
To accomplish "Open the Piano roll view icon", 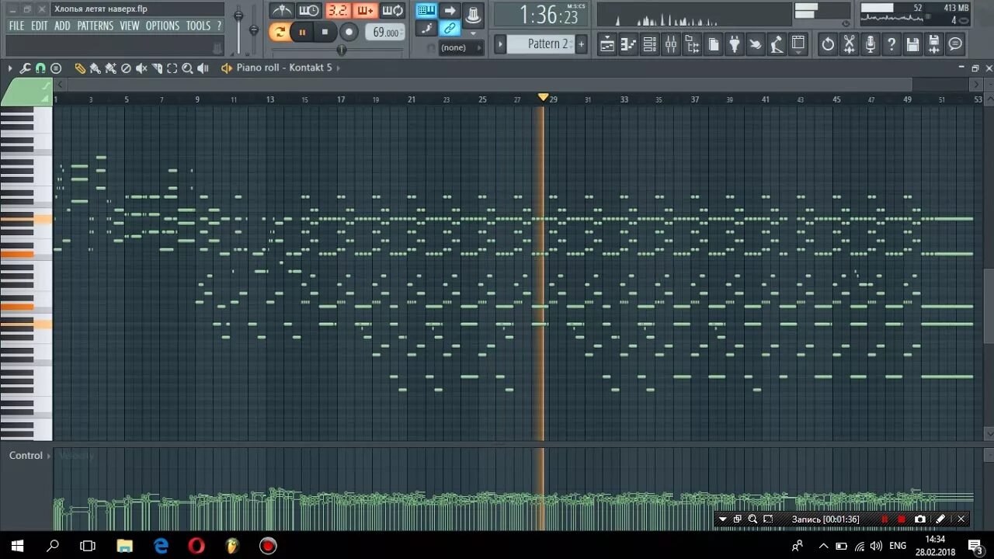I will point(629,44).
